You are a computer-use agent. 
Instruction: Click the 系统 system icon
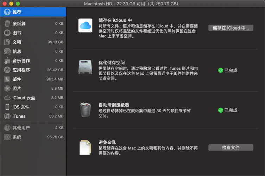7,137
